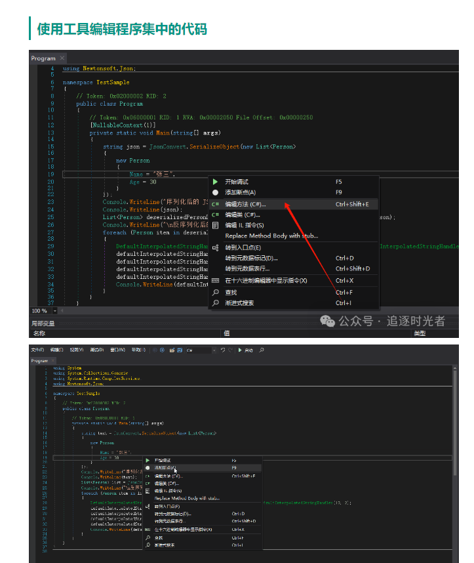Click 转到入口点(E) in the upper context menu
The height and width of the screenshot is (563, 474).
(294, 248)
